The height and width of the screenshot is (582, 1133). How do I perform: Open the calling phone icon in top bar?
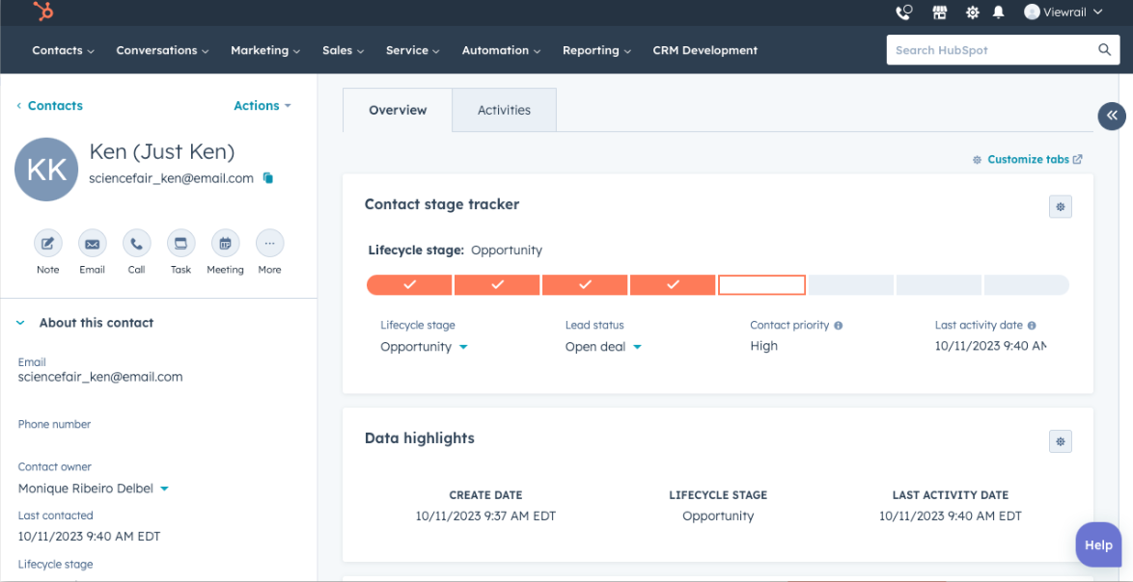tap(904, 12)
